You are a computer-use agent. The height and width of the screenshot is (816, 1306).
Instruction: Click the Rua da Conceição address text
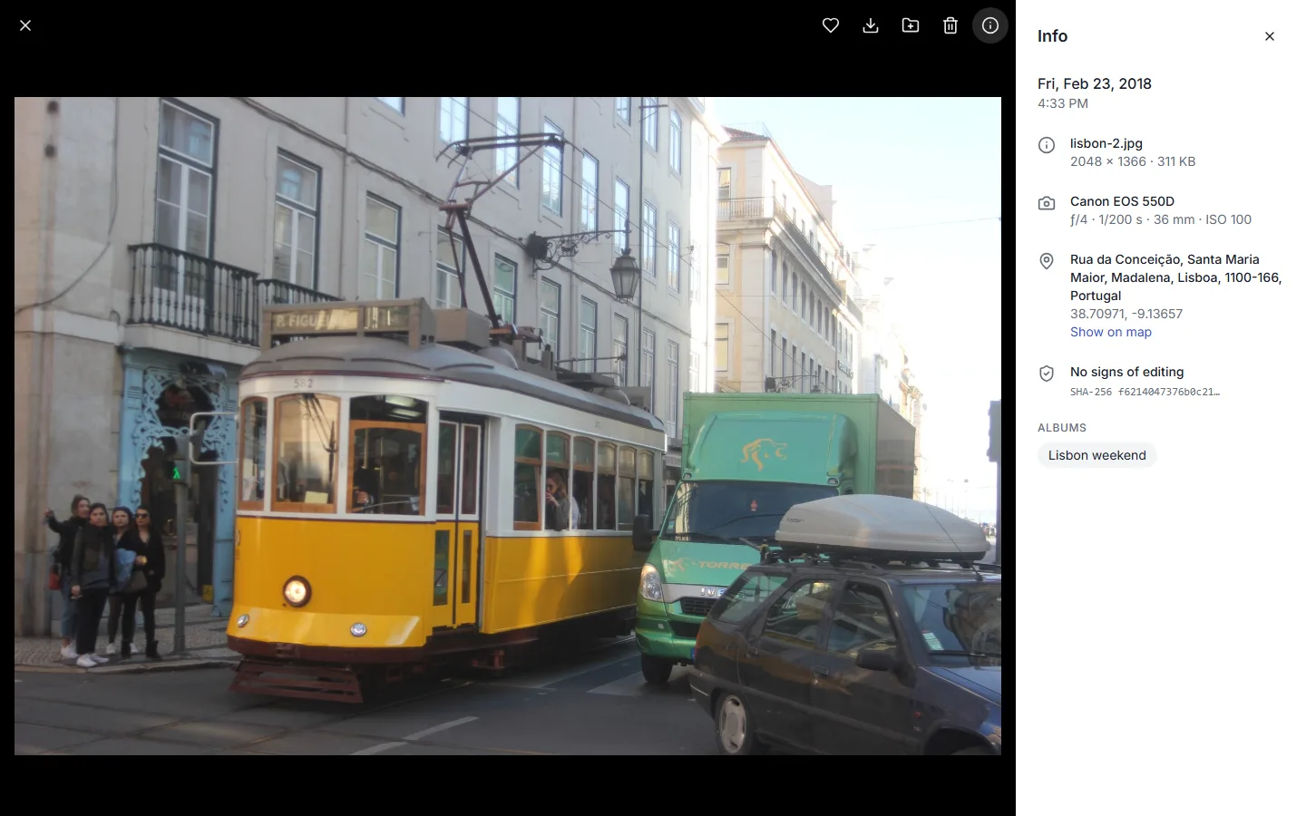point(1176,277)
